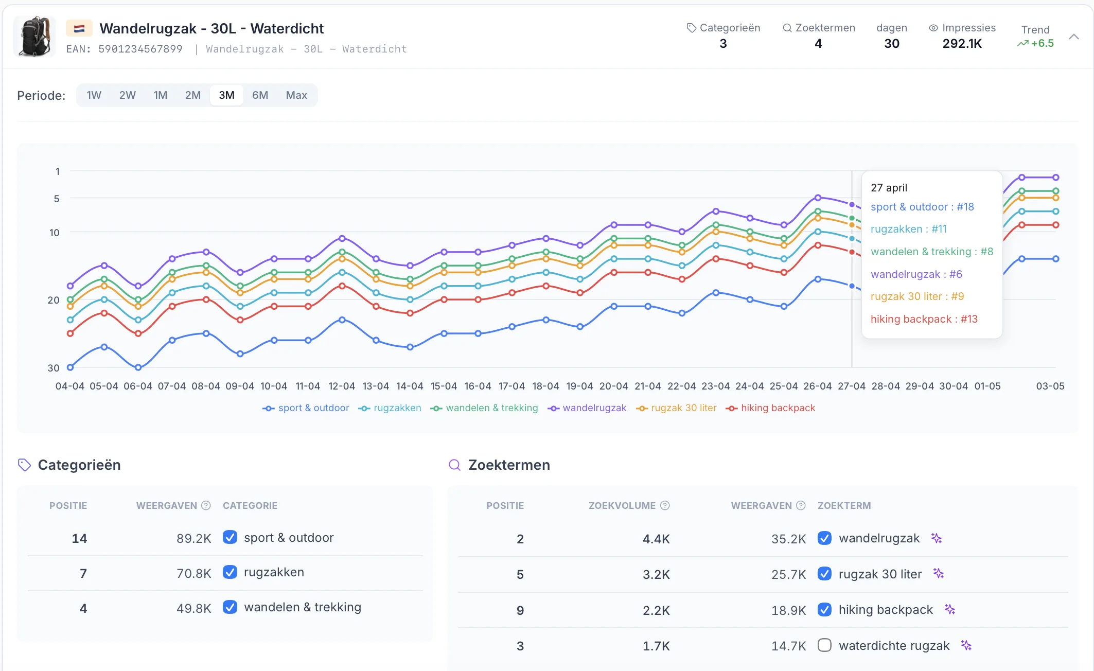Click the 03-05 date label on axis
The image size is (1094, 671).
click(1050, 386)
